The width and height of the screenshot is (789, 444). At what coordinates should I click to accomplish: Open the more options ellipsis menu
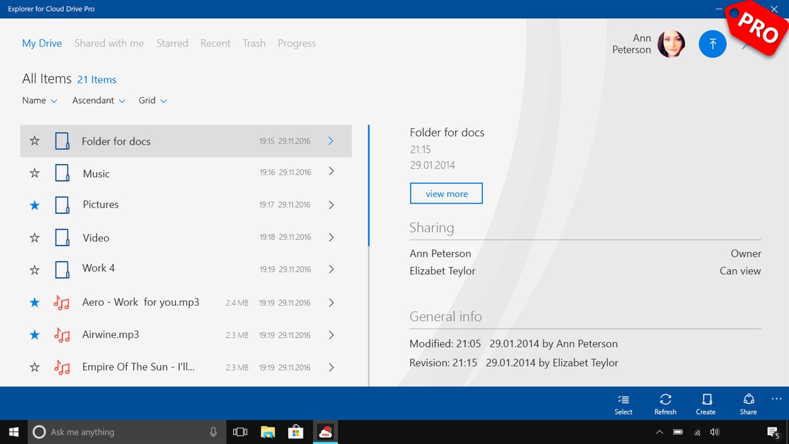pos(776,398)
